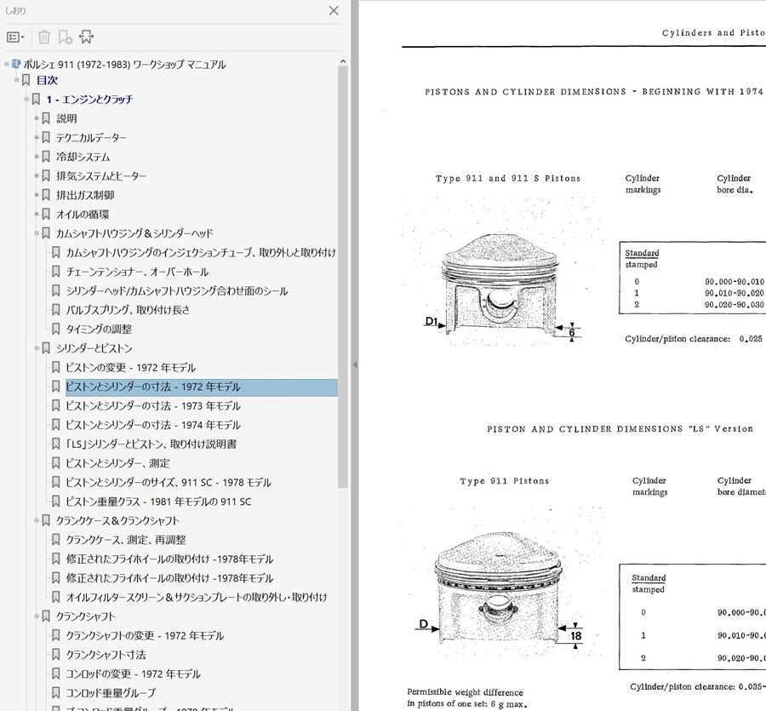Open the 目次 bookmark

(x=47, y=80)
